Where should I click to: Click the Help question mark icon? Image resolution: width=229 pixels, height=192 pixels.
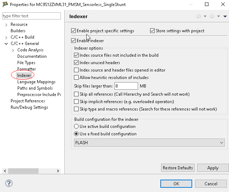(x=9, y=183)
